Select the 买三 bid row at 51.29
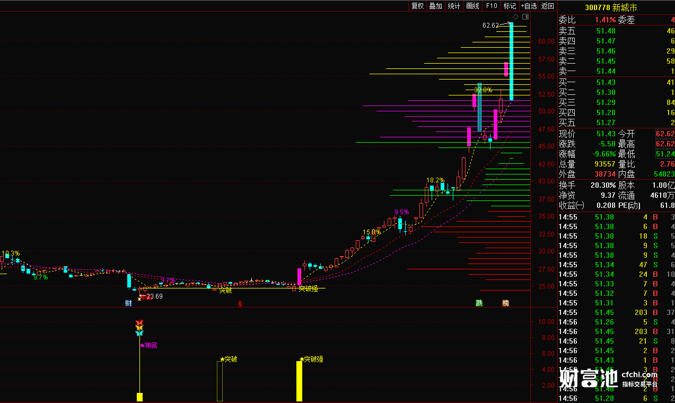The height and width of the screenshot is (403, 675). 616,102
